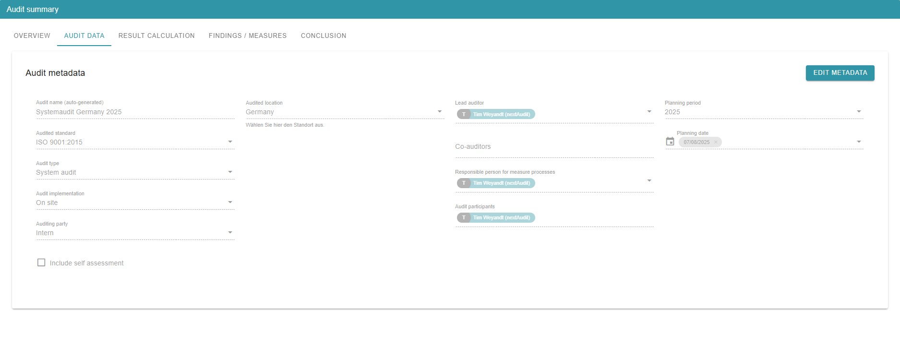Open the Audit type dropdown
This screenshot has width=900, height=347.
point(230,172)
